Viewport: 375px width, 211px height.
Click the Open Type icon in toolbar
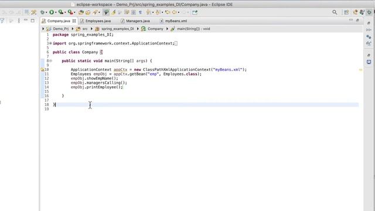[x=88, y=12]
